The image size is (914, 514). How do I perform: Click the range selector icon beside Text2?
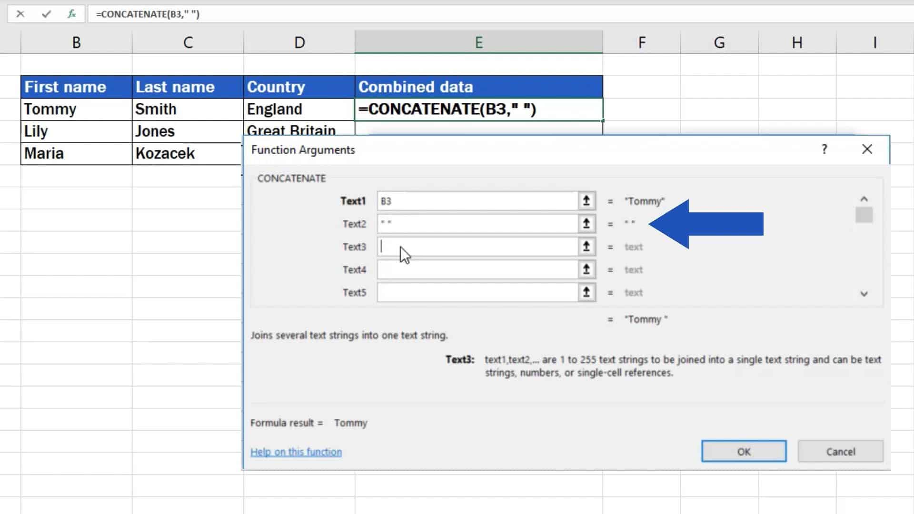[x=586, y=223]
